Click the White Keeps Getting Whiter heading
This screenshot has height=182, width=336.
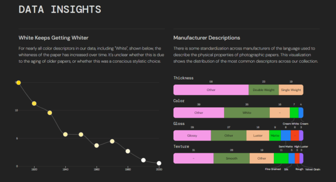[53, 38]
